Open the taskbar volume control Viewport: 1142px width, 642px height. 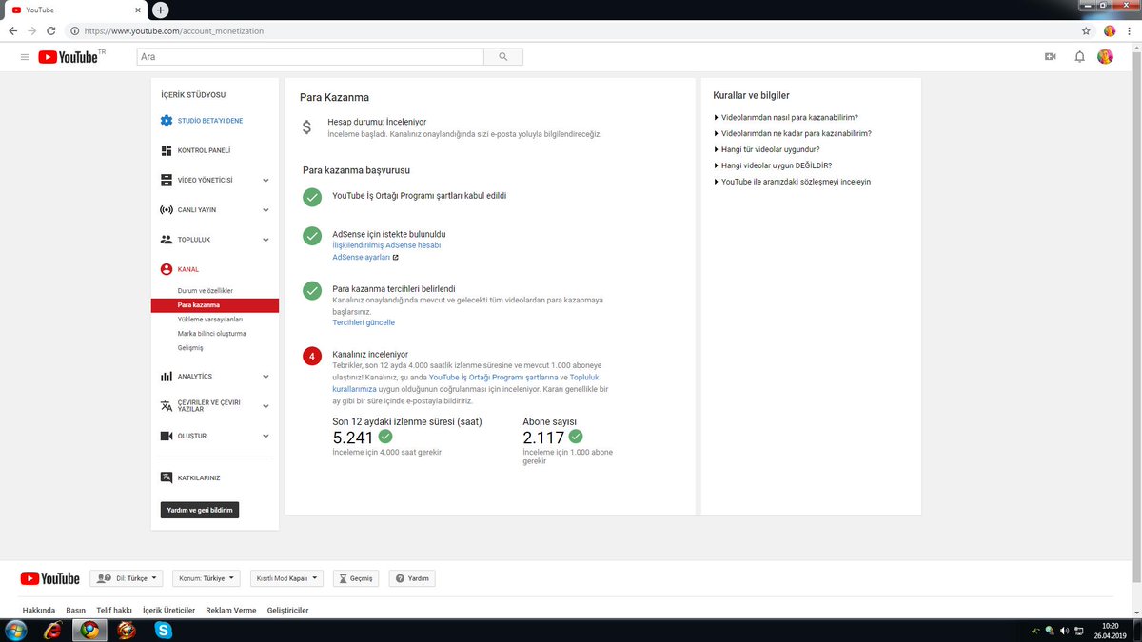[x=1064, y=631]
